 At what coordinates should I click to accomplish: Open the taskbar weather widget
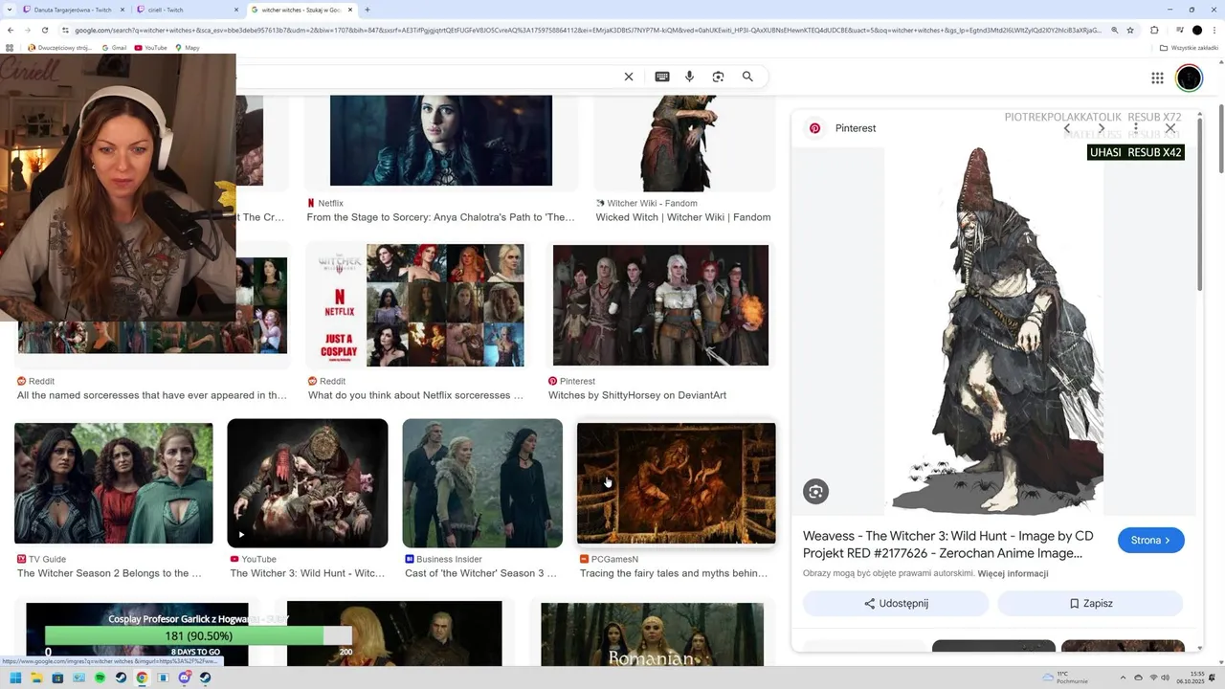tap(1066, 678)
